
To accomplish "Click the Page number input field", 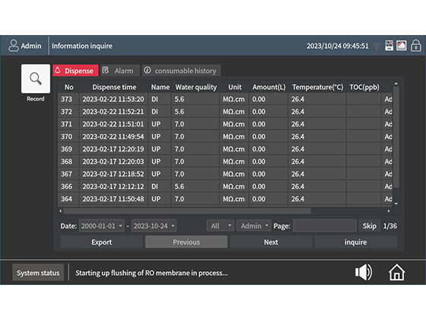I will 324,226.
